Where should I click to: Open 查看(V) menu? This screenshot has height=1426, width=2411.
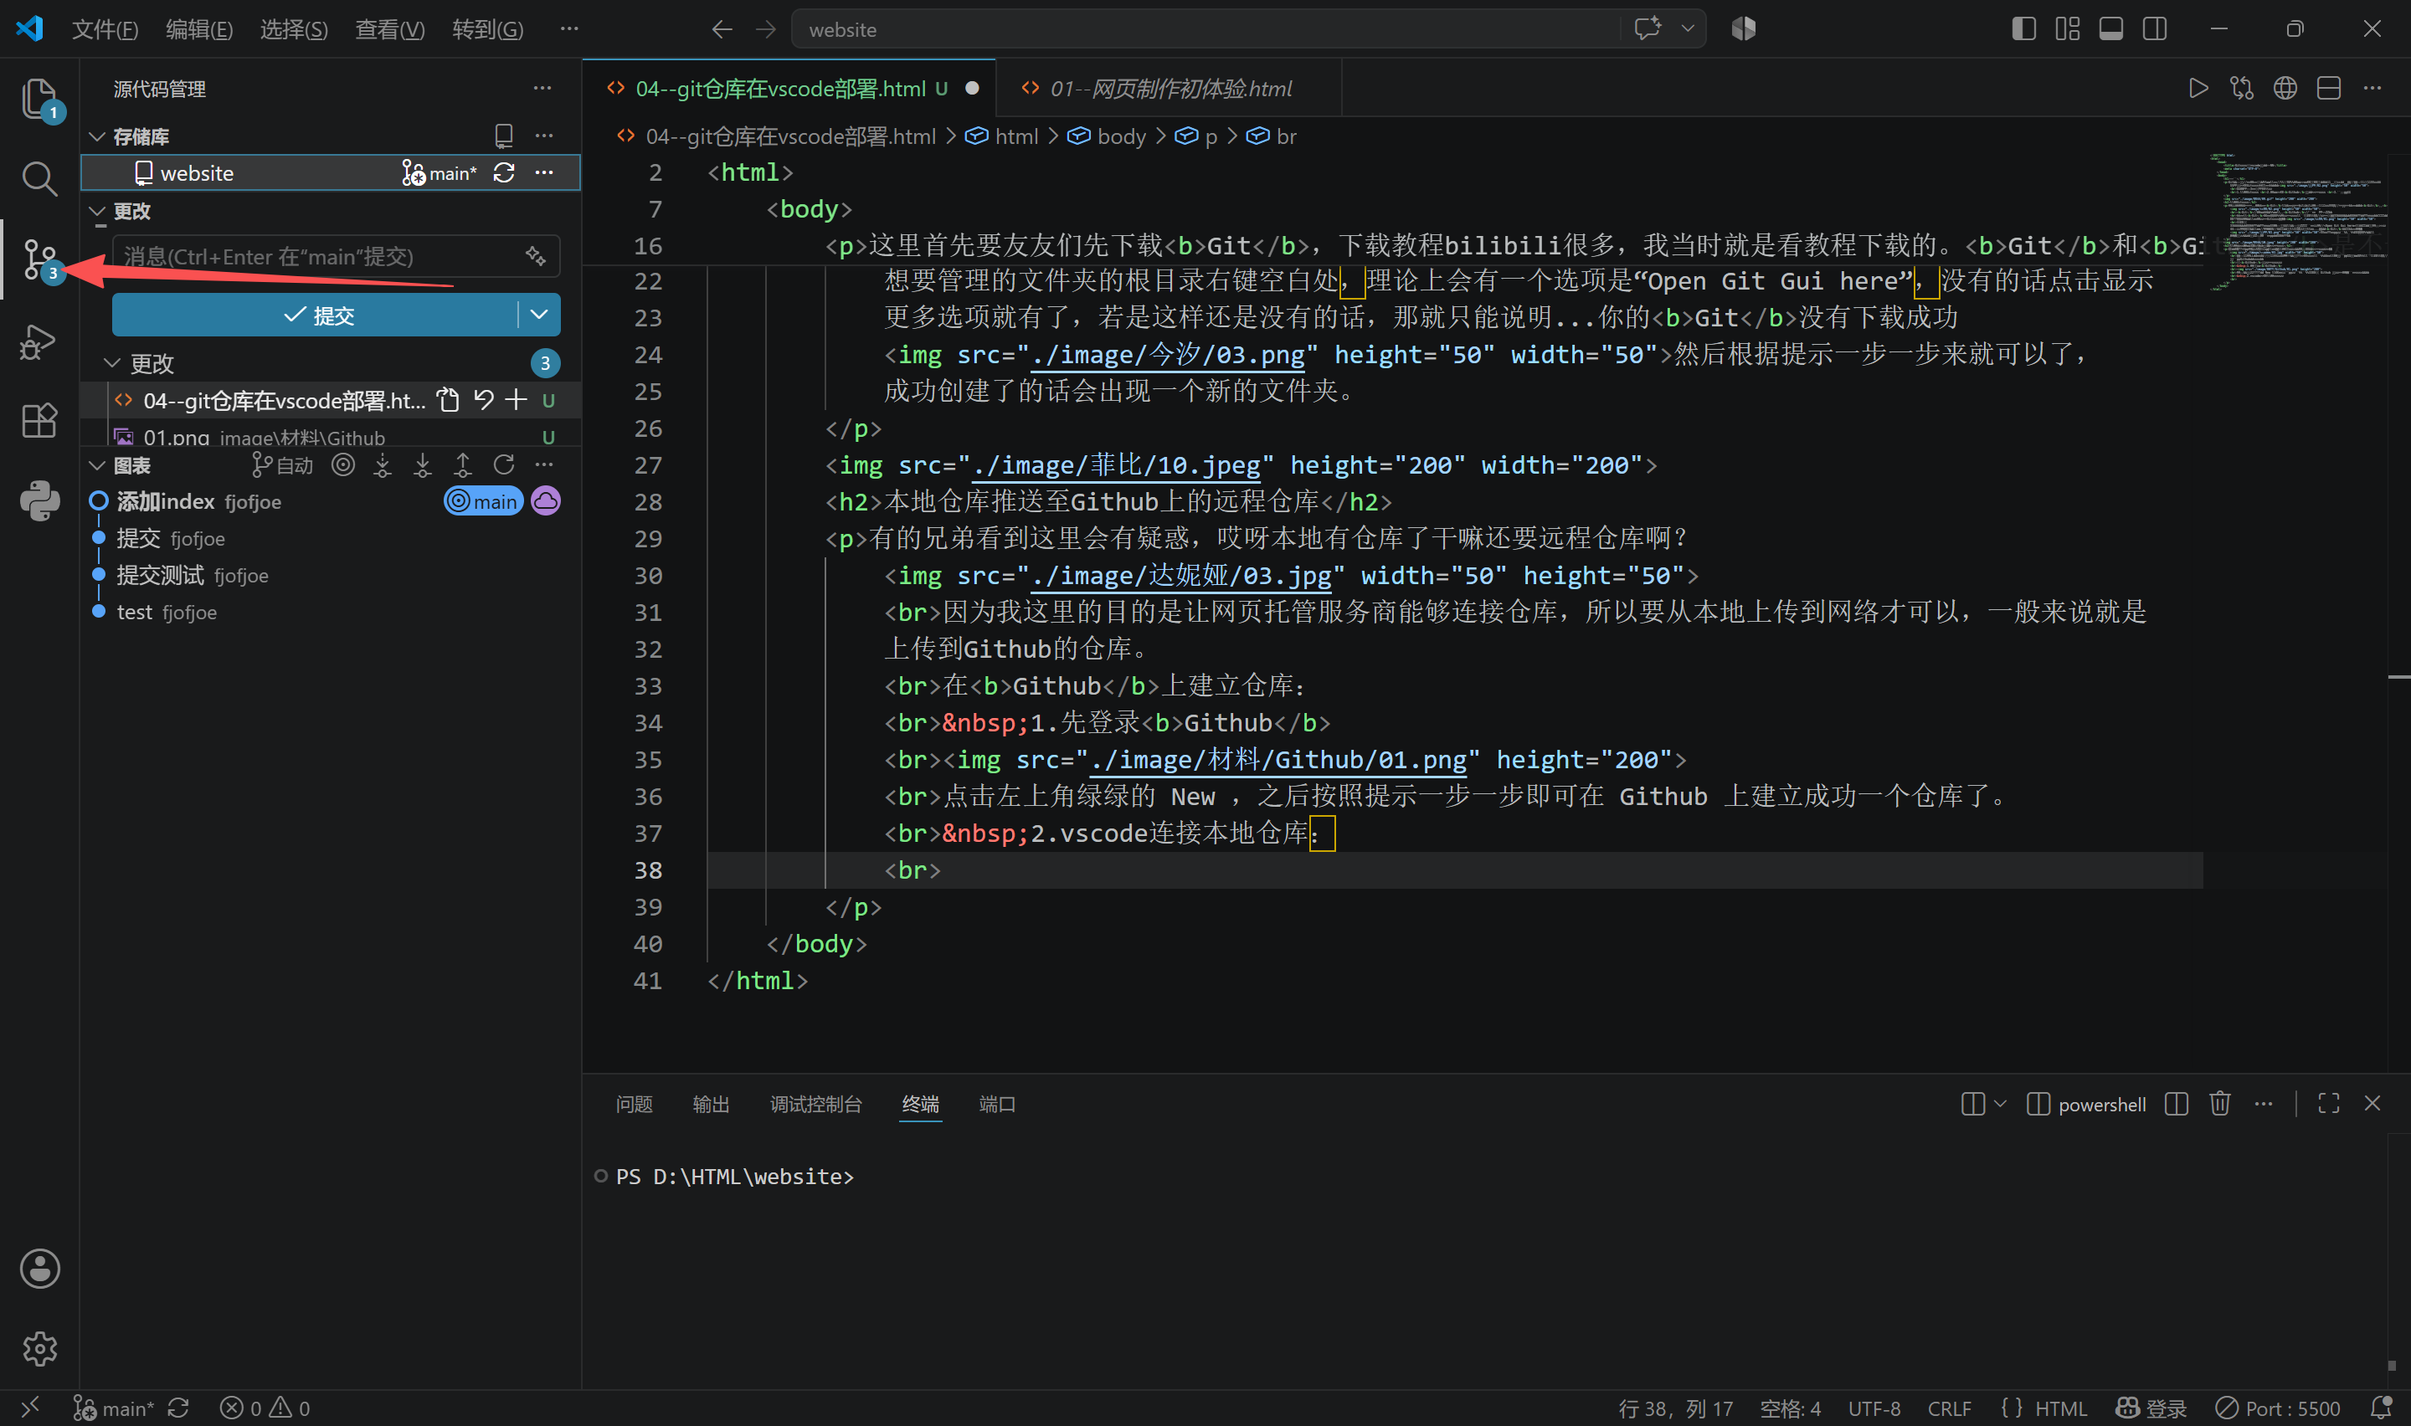(x=390, y=30)
